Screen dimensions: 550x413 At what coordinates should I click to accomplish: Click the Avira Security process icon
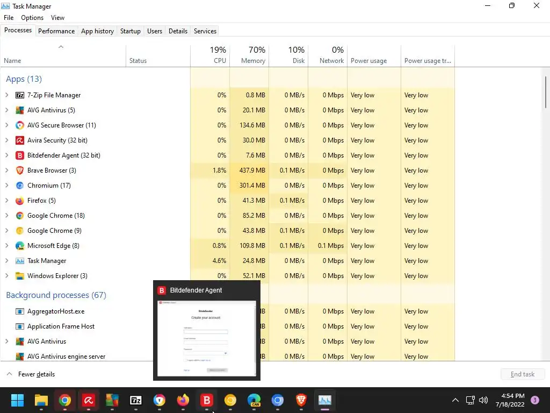(20, 140)
